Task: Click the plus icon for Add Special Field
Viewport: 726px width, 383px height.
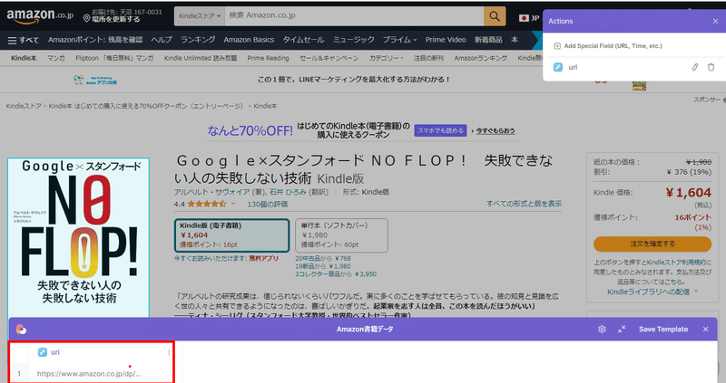Action: tap(557, 46)
